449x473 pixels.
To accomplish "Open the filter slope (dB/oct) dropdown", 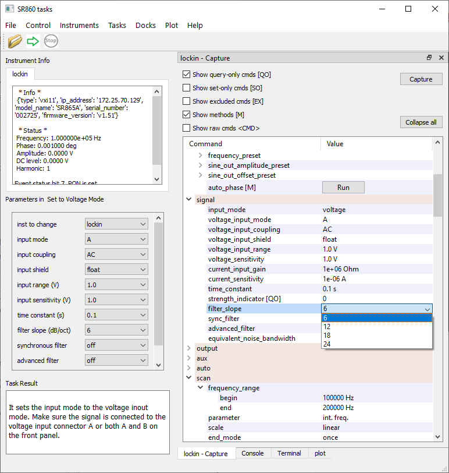I will point(116,330).
